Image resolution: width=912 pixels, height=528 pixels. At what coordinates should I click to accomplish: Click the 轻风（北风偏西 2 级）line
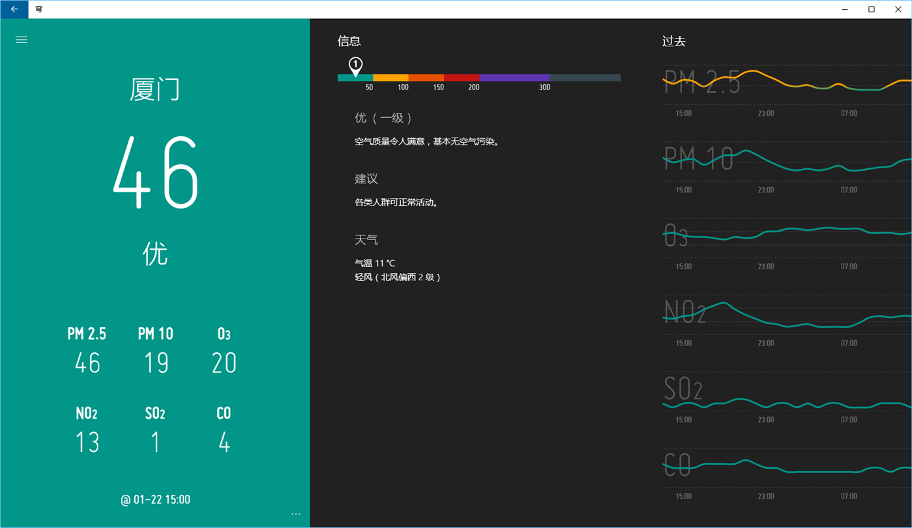398,277
